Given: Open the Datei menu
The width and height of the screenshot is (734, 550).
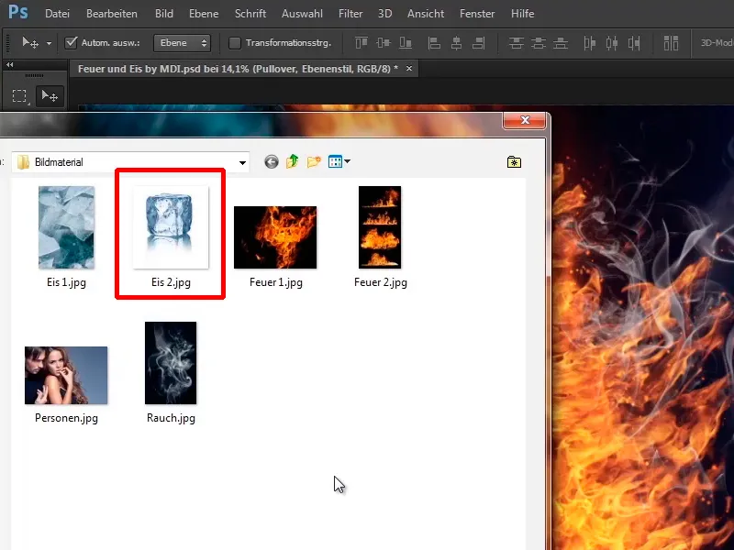Looking at the screenshot, I should [x=57, y=14].
